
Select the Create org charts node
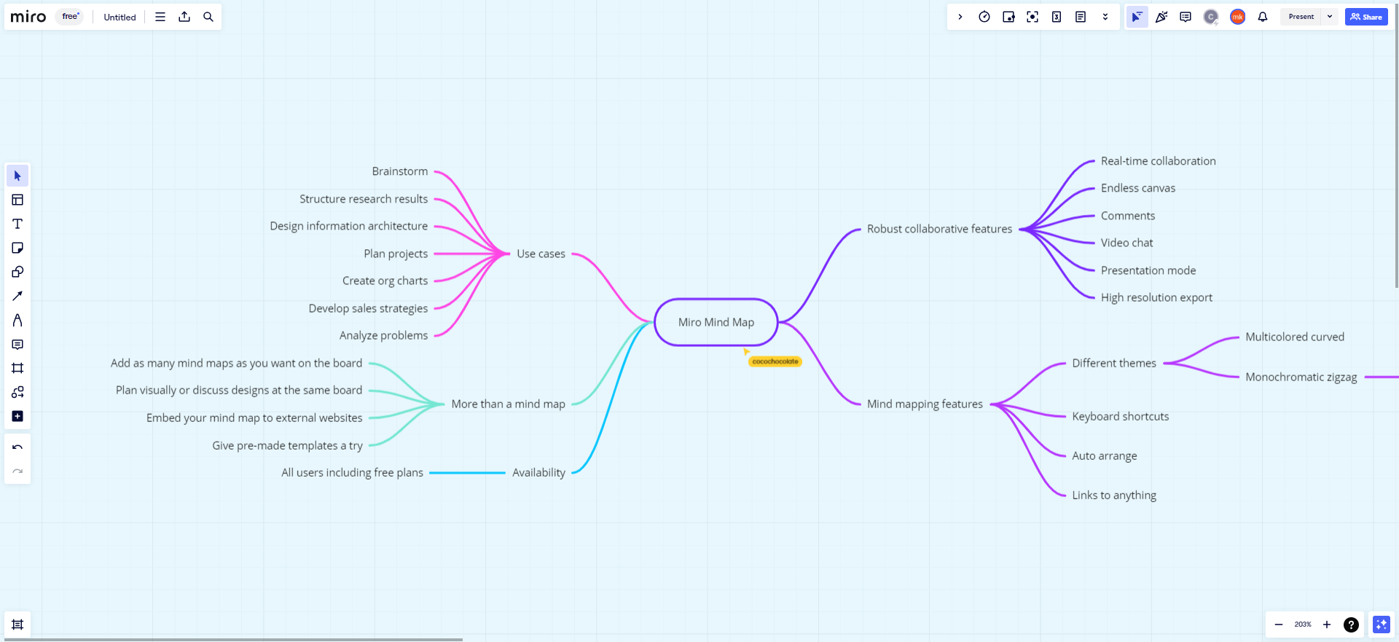(385, 281)
